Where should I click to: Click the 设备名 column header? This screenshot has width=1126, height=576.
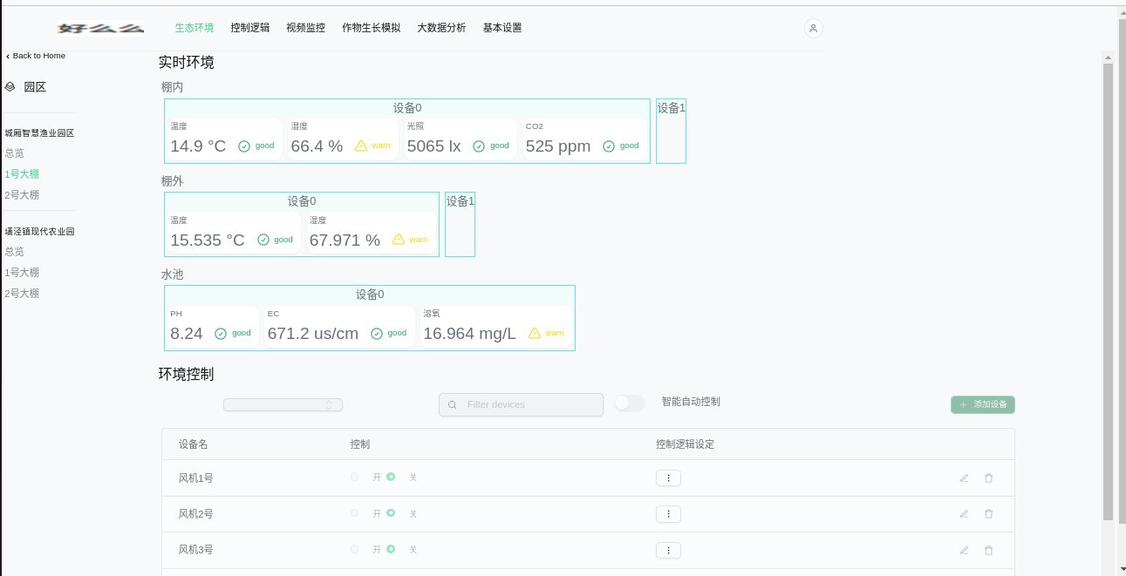[x=193, y=444]
